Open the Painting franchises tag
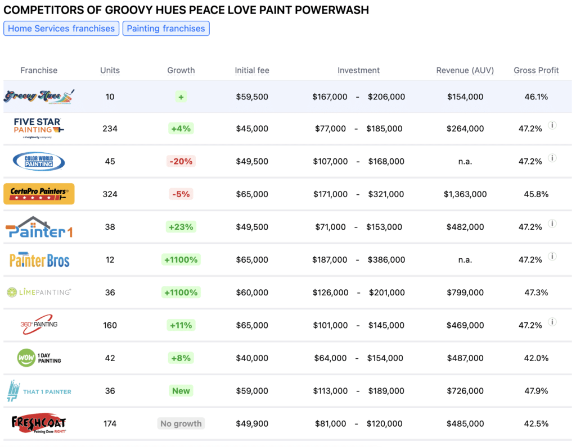The width and height of the screenshot is (576, 447). click(x=166, y=29)
